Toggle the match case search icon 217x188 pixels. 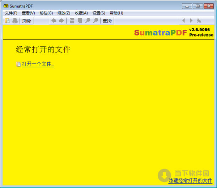(199, 21)
